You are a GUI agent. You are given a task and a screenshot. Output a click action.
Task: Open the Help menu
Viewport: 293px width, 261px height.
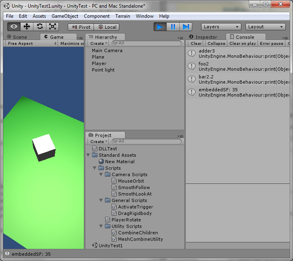pos(164,16)
